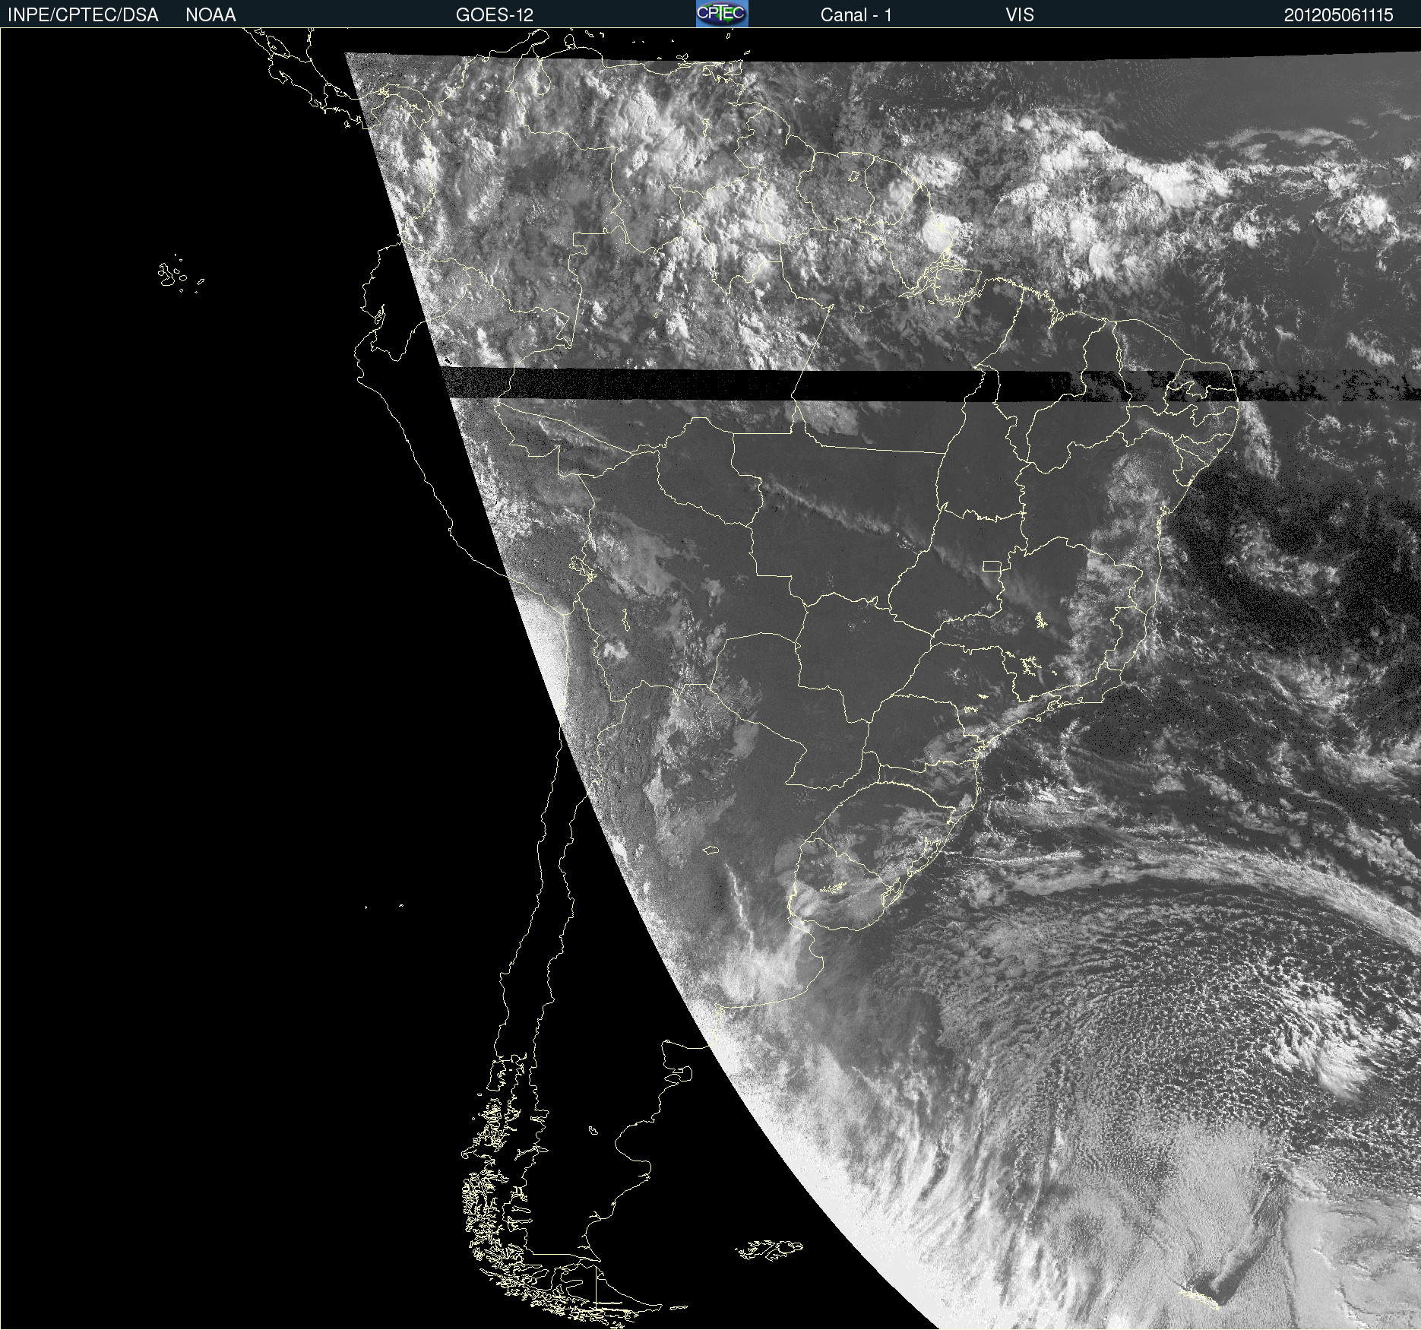This screenshot has width=1421, height=1330.
Task: Click the VIS band label
Action: (x=1019, y=15)
